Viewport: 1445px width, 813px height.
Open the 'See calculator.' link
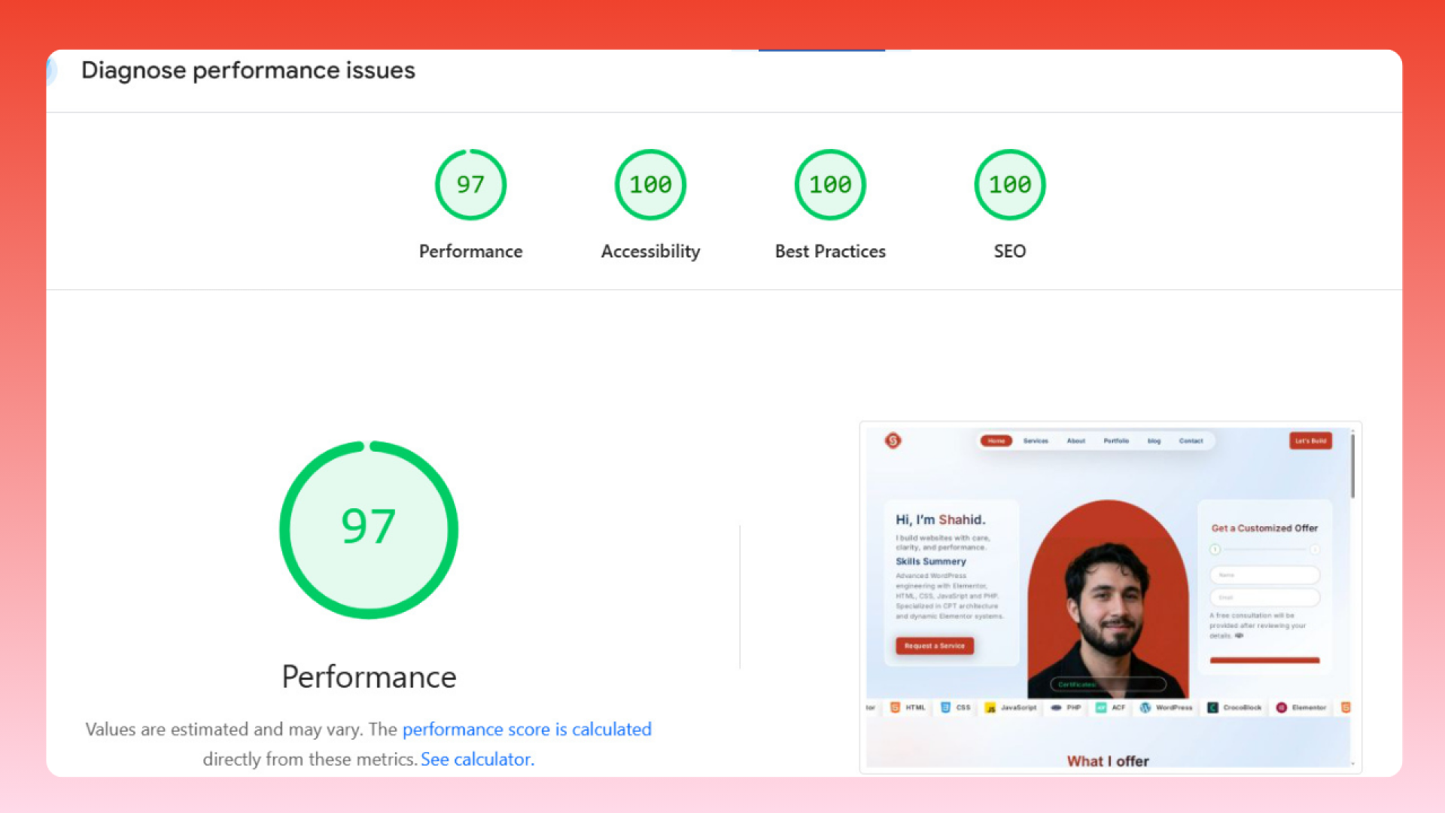click(x=477, y=759)
